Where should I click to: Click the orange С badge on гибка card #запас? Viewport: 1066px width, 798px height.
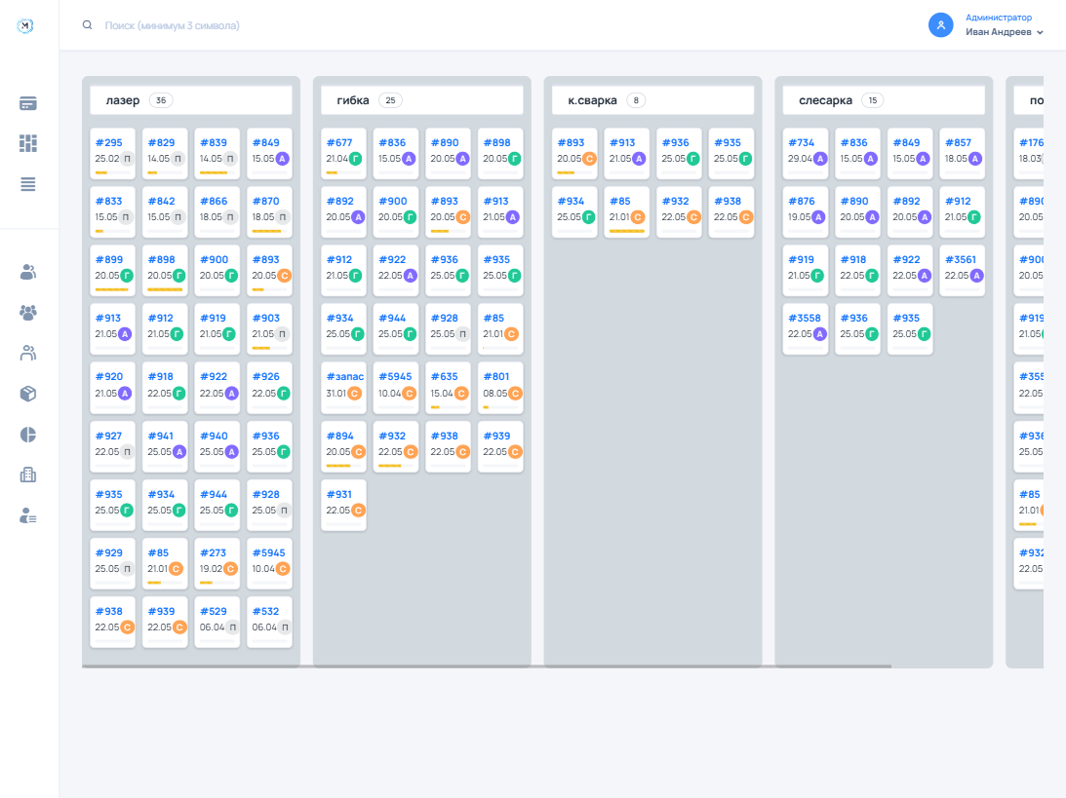click(x=355, y=394)
